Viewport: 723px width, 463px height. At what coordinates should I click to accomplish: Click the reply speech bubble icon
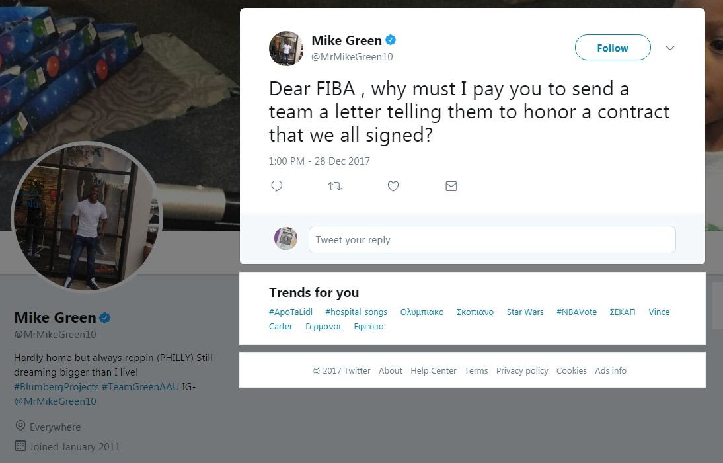[x=277, y=186]
